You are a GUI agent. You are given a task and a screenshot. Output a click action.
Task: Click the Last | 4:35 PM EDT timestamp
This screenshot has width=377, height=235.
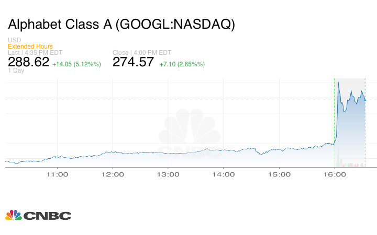coord(36,53)
